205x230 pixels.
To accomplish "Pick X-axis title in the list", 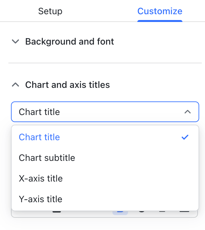I will pos(41,179).
